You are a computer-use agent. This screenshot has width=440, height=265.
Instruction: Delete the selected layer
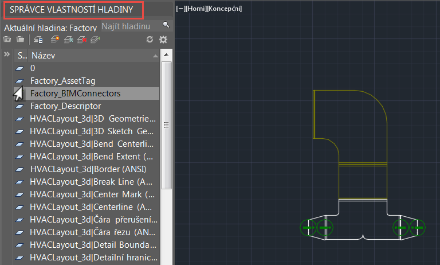point(82,40)
